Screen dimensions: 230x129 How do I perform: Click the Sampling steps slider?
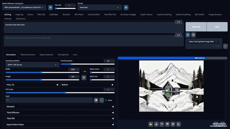[88, 64]
